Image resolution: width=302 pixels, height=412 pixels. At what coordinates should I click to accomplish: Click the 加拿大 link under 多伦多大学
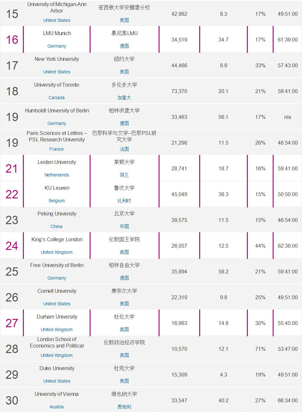click(124, 98)
